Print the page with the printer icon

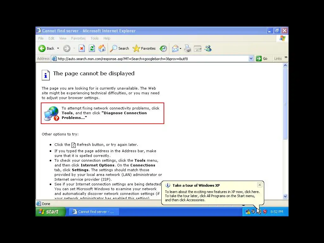pos(188,48)
